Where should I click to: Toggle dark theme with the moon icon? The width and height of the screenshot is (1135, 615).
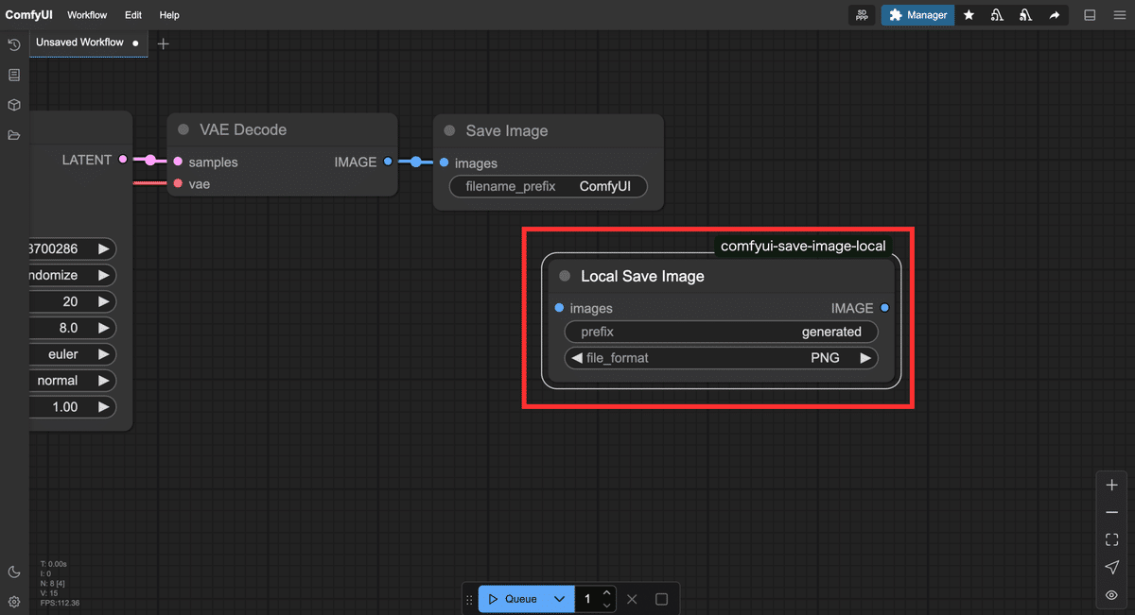[14, 572]
